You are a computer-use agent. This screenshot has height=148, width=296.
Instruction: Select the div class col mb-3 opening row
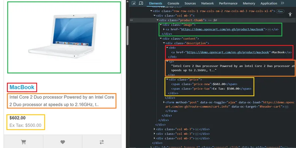click(175, 16)
